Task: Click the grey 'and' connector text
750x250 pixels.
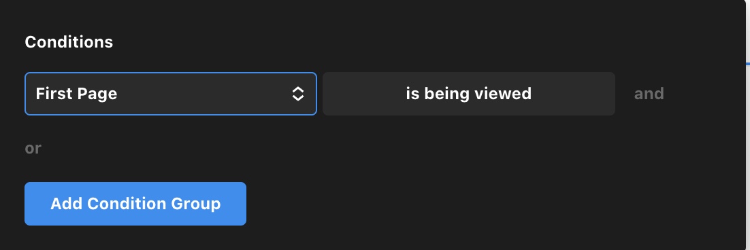Action: [x=649, y=94]
